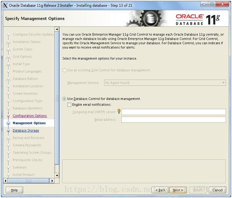Maximize the installer window
This screenshot has height=198, width=232.
coord(212,4)
